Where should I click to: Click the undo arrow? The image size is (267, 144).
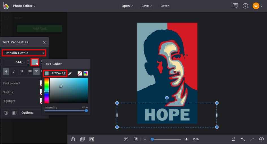click(x=243, y=139)
